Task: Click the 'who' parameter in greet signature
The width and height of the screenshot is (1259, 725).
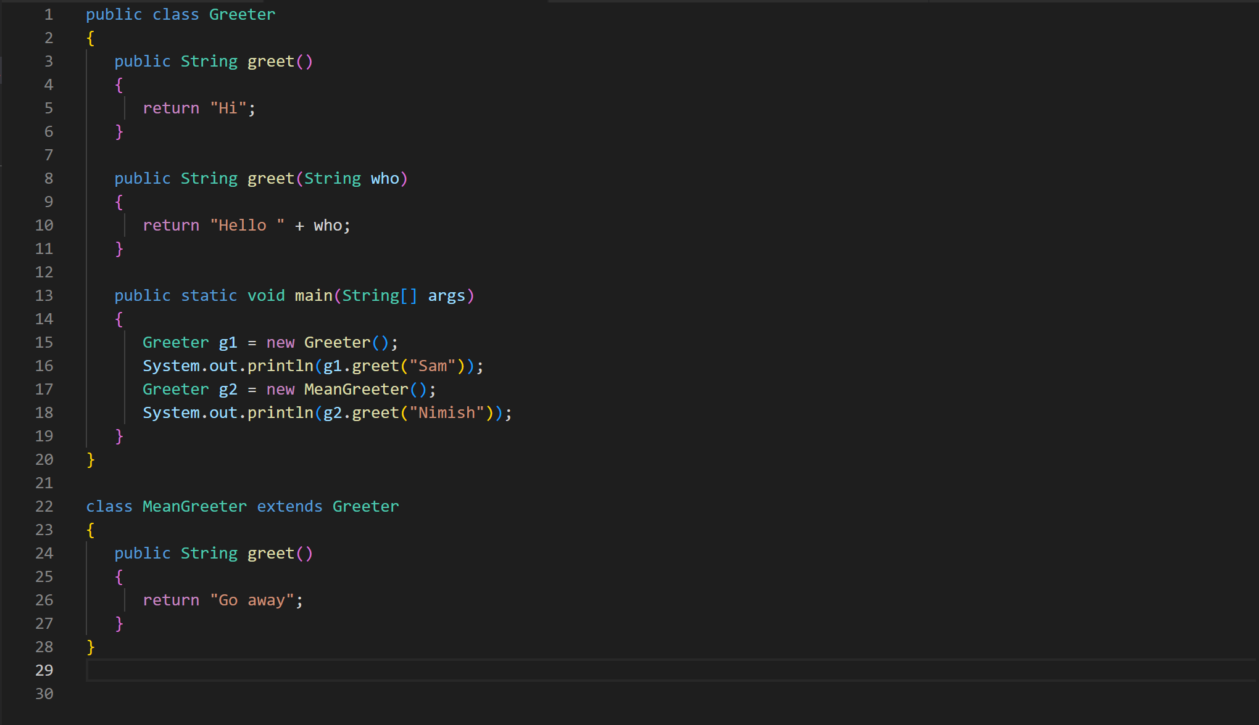Action: (384, 179)
